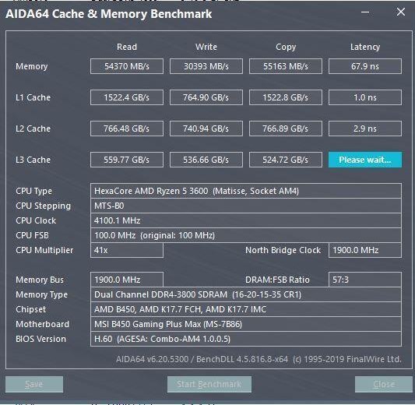Click the Write column header
Screen dimensions: 415x405
206,47
